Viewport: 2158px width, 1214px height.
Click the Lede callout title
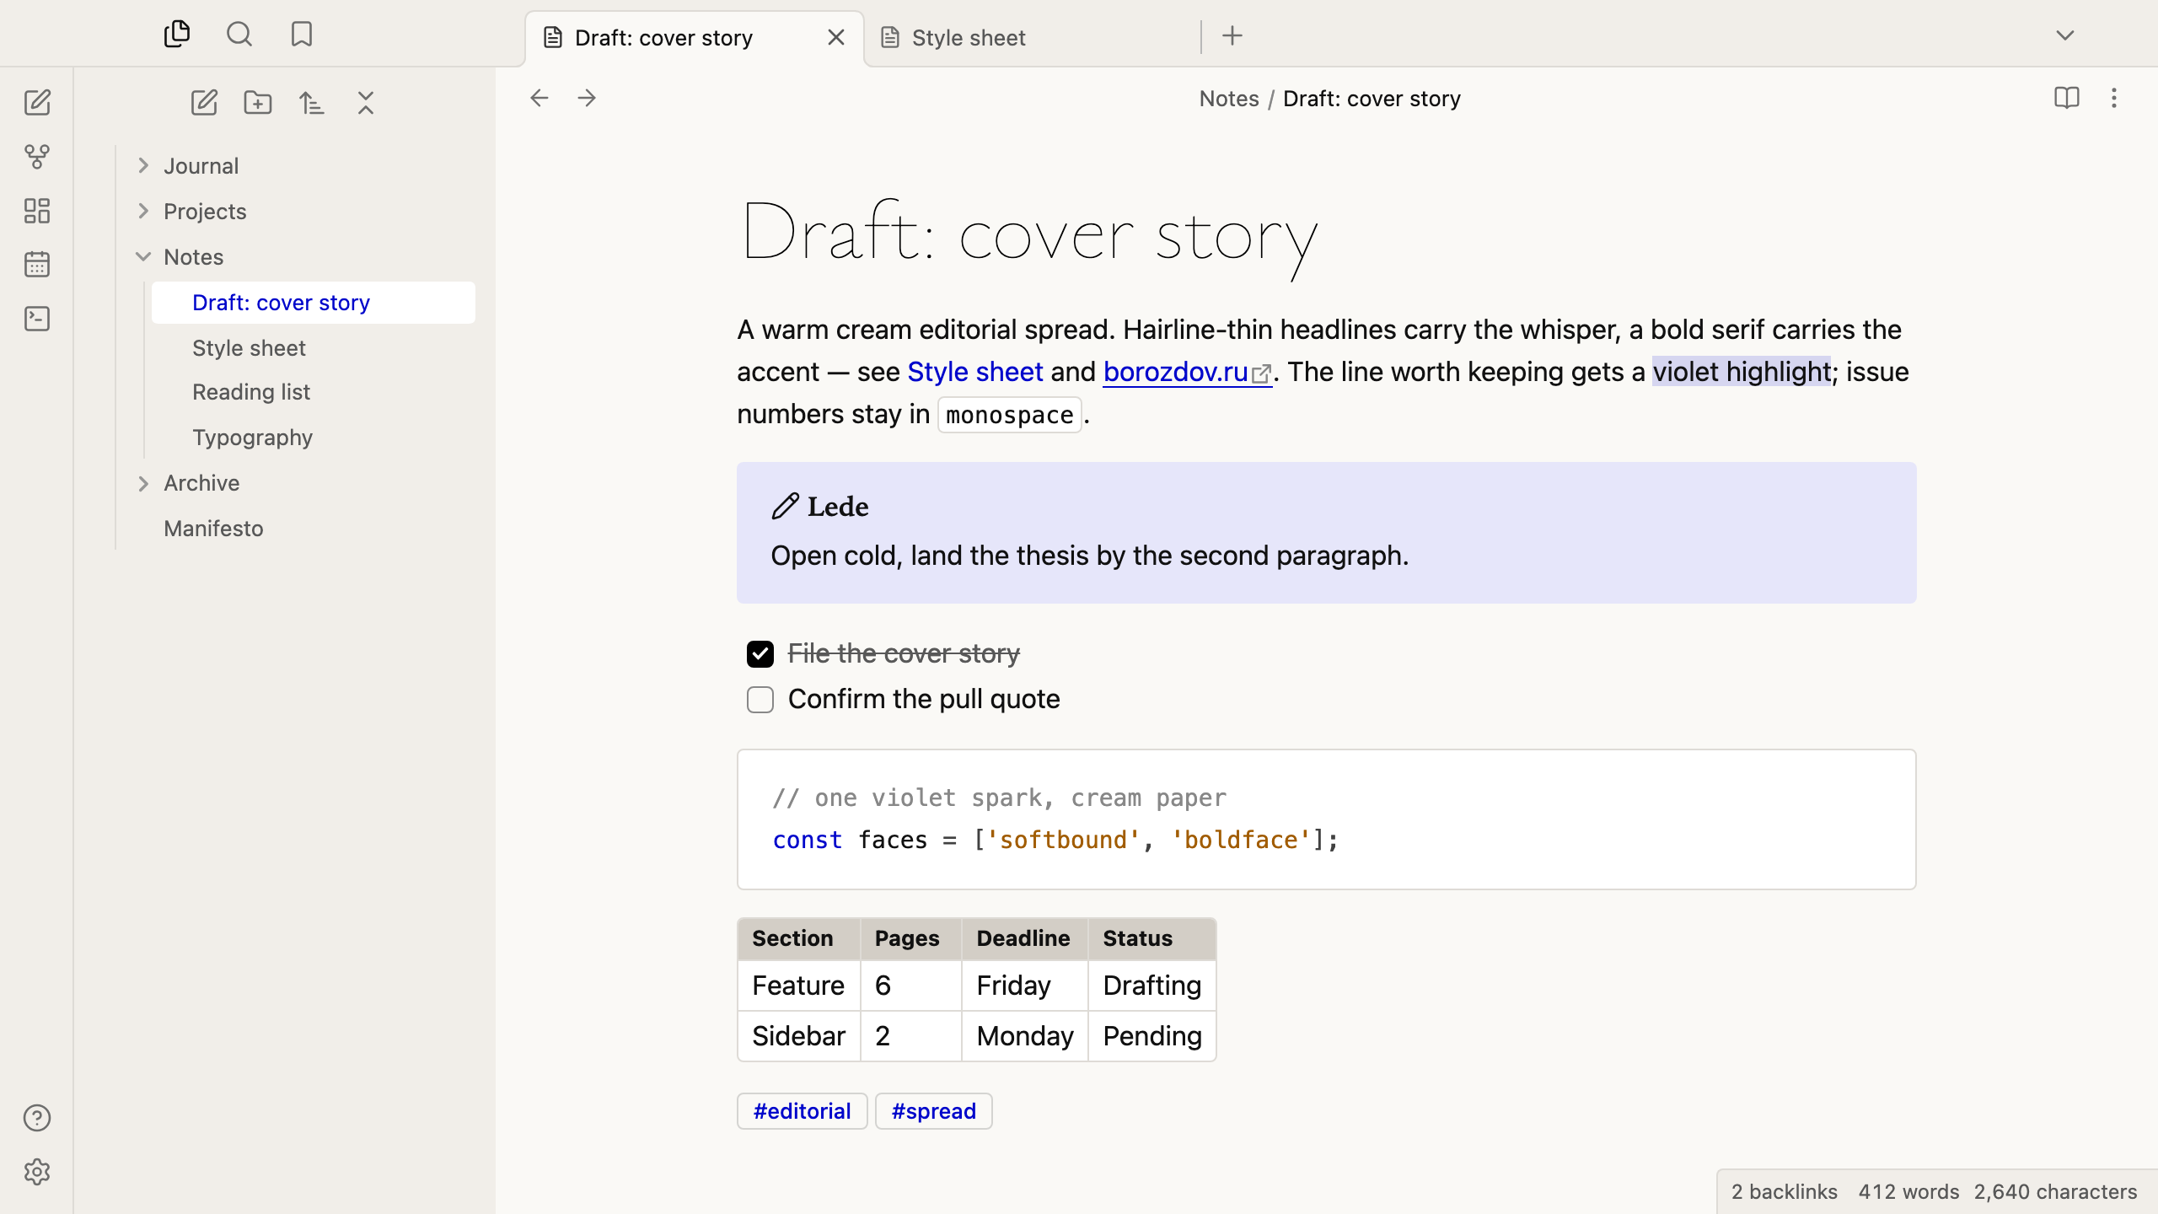click(x=838, y=507)
